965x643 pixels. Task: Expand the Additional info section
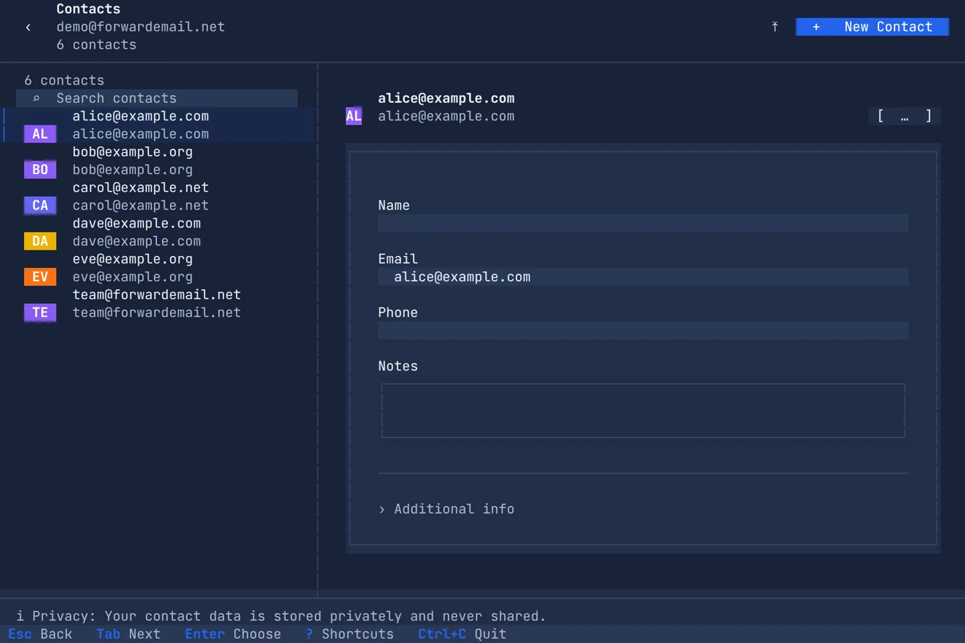point(447,509)
